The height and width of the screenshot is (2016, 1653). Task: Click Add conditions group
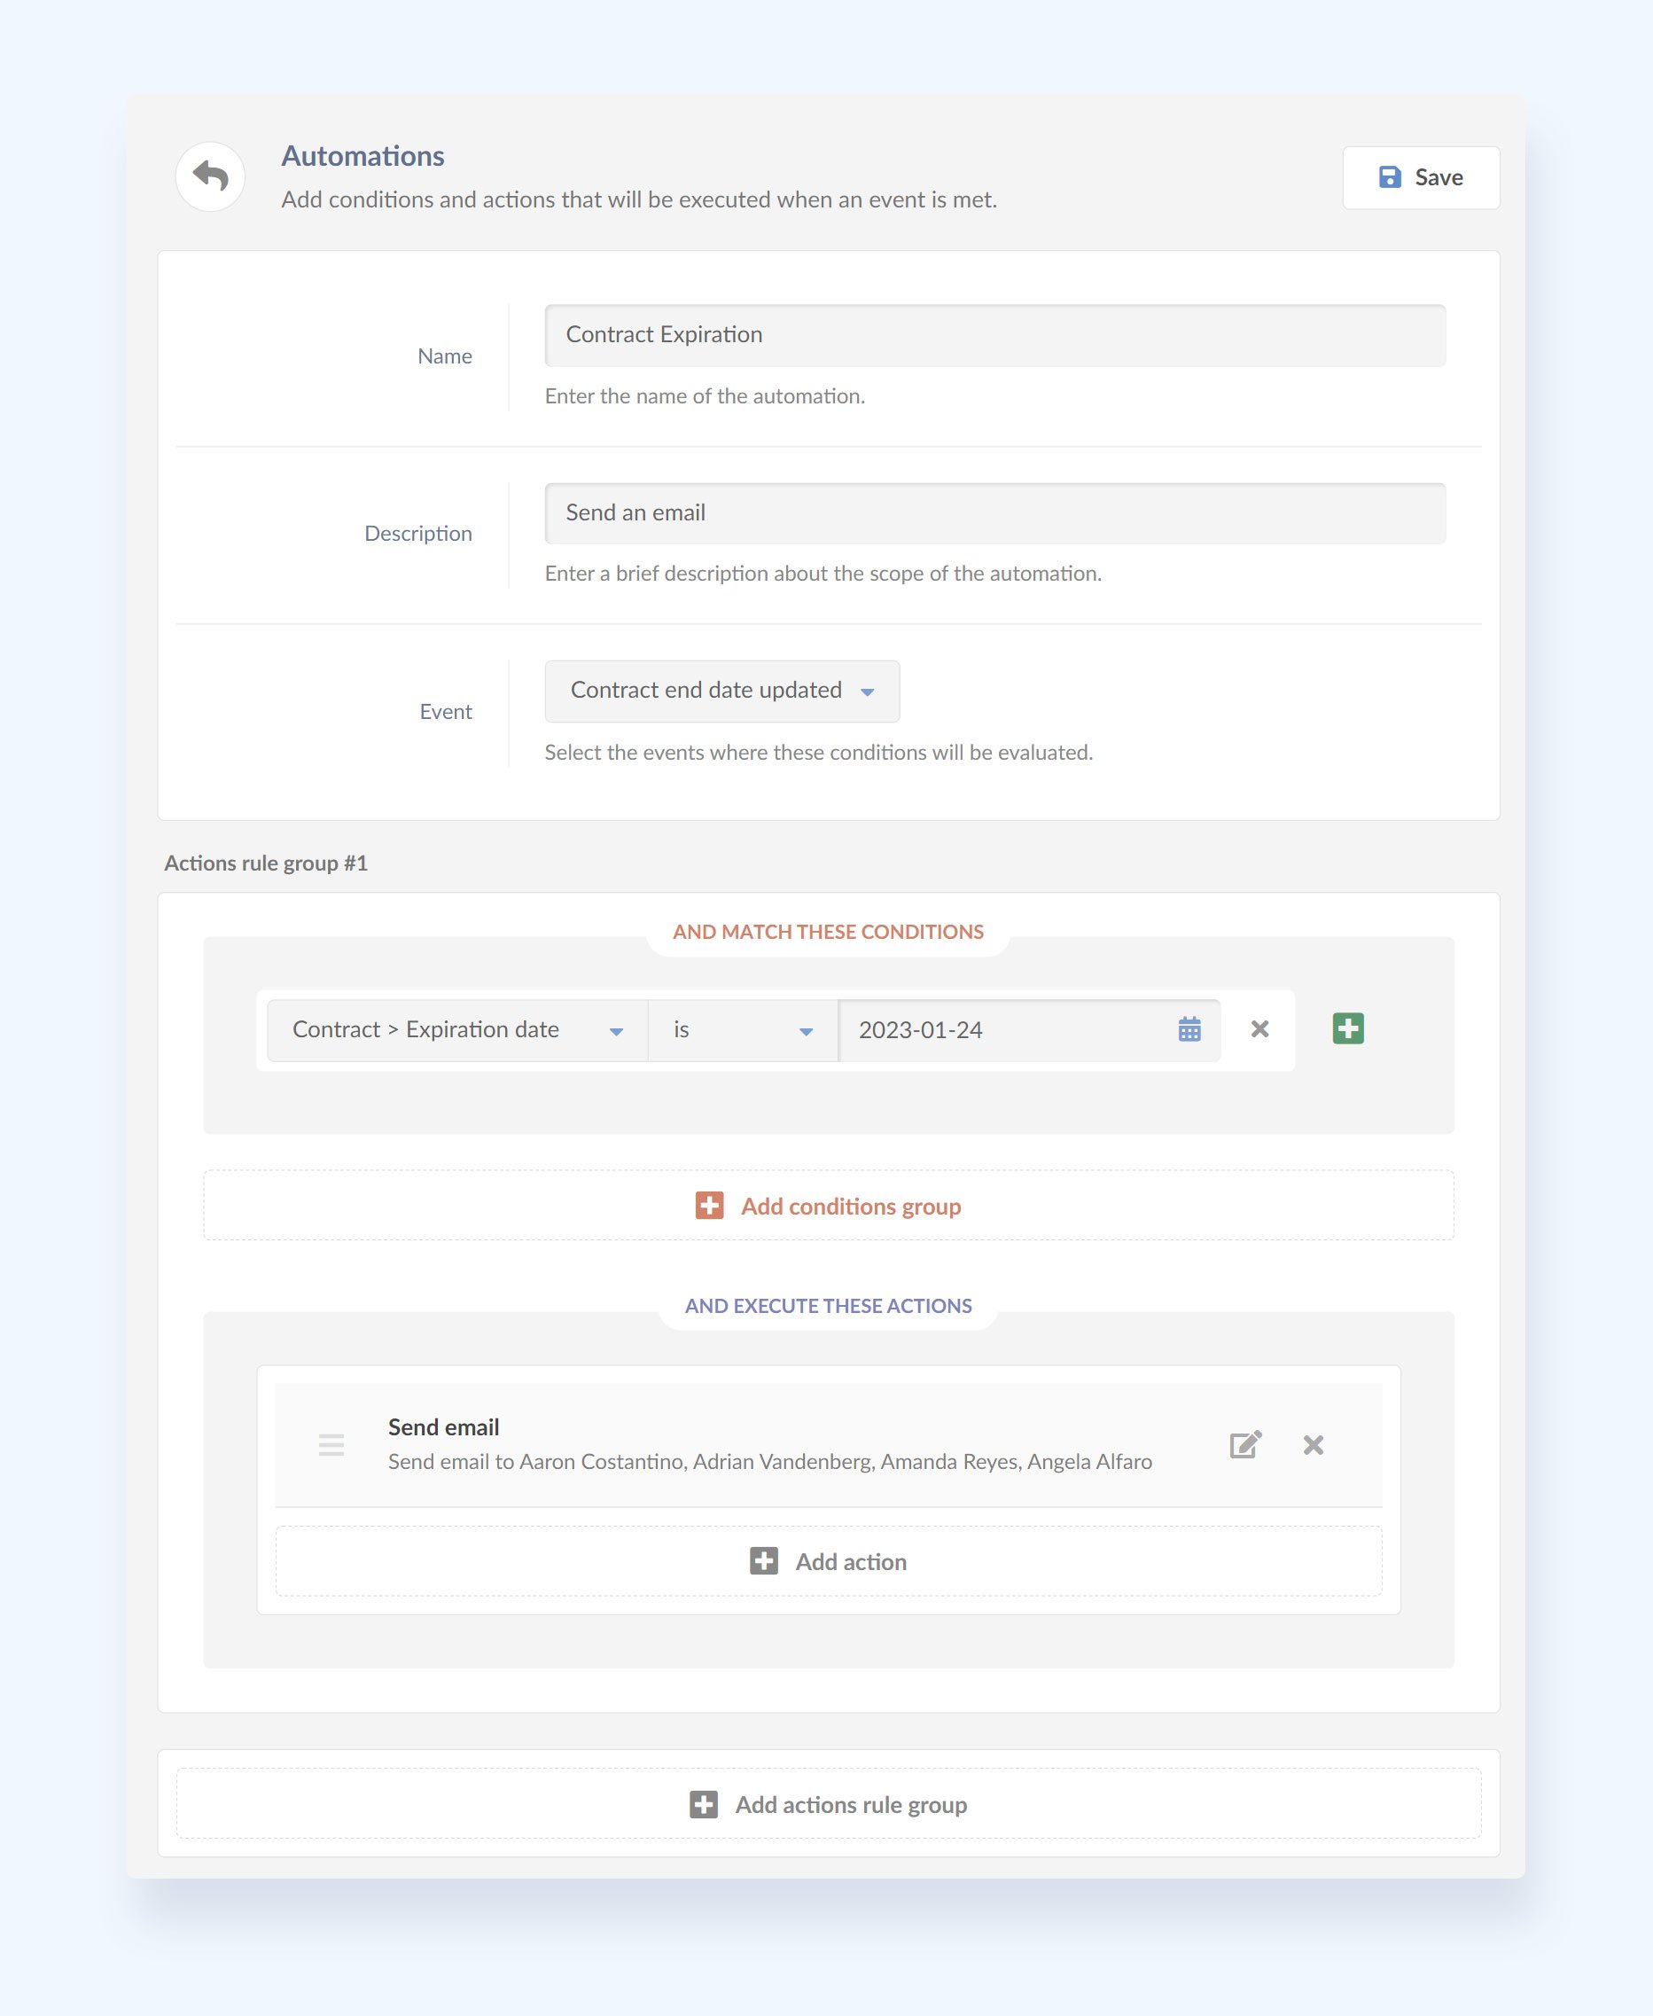[x=853, y=1206]
